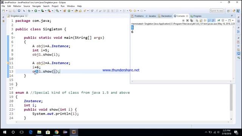The width and height of the screenshot is (242, 136).
Task: Click the Open Type icon
Action: 76,11
